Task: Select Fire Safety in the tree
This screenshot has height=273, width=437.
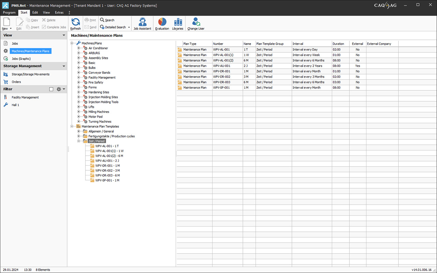Action: click(96, 82)
